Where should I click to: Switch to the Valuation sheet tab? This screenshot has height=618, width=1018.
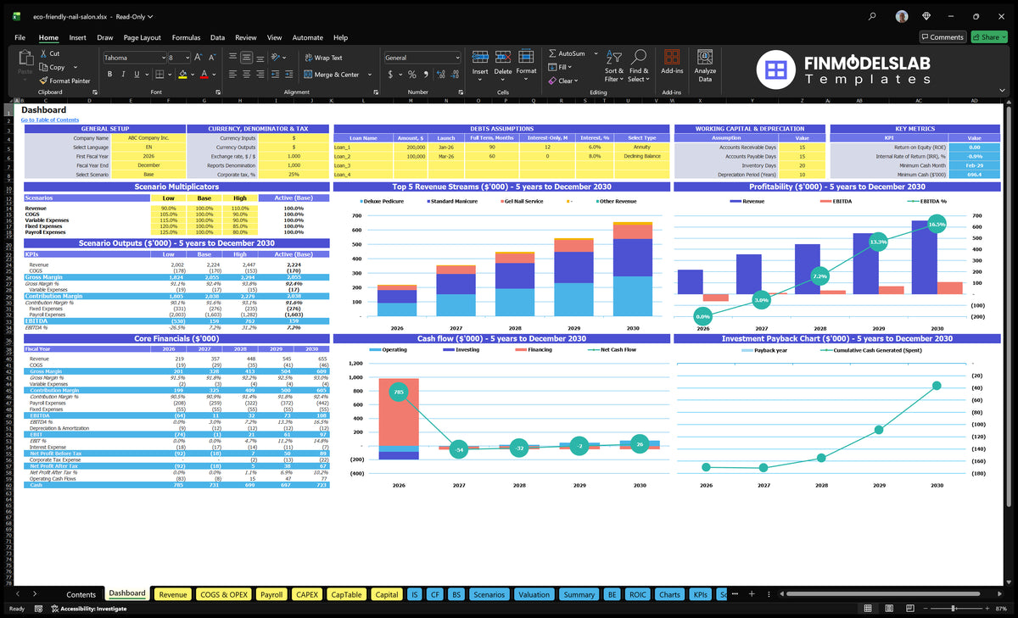(x=534, y=594)
